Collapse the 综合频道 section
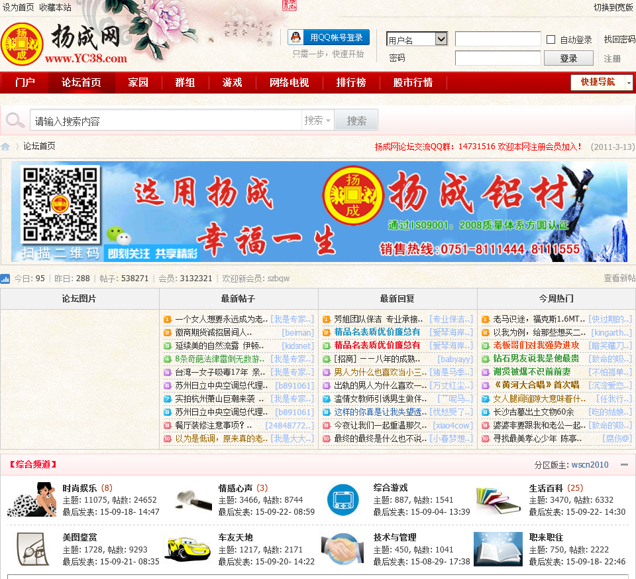 (x=625, y=464)
